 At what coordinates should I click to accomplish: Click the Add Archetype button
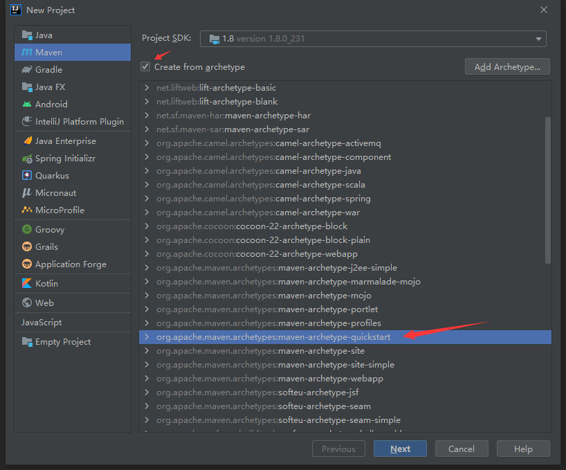507,66
